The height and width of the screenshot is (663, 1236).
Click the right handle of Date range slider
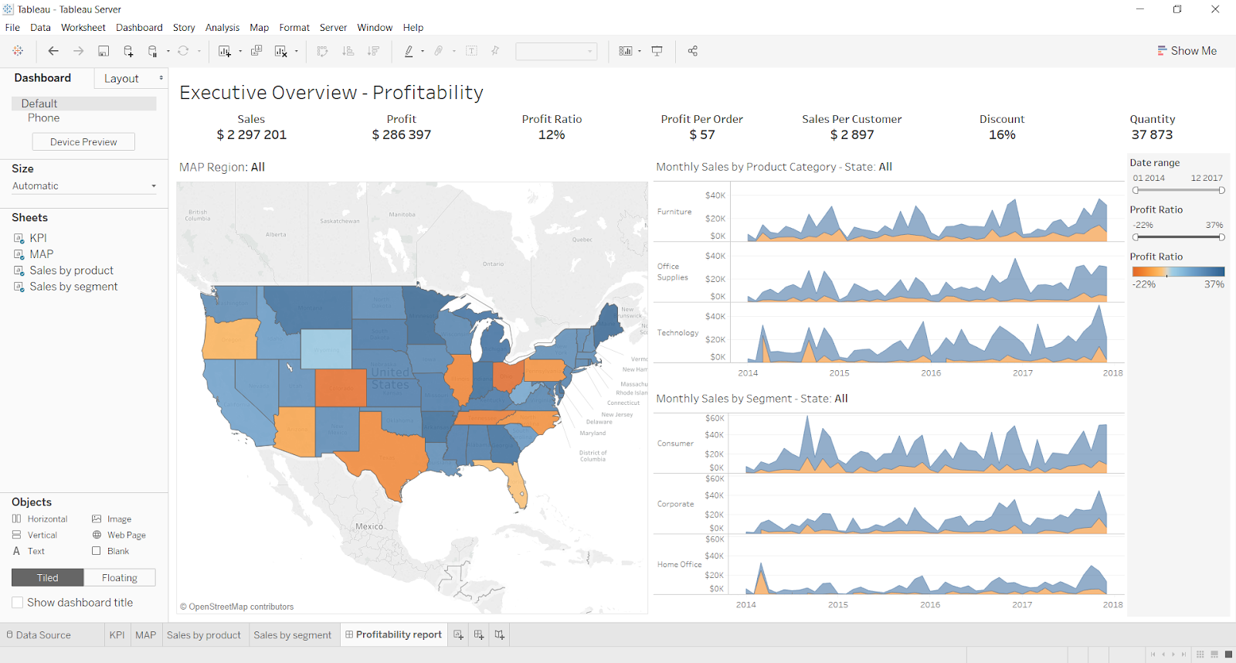pos(1221,190)
